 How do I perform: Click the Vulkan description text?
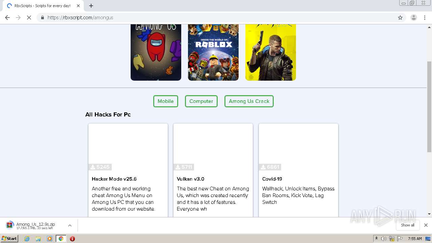(x=213, y=199)
